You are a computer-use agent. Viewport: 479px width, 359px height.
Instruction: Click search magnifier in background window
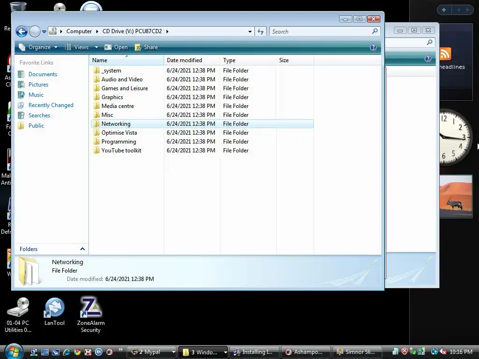tap(429, 42)
